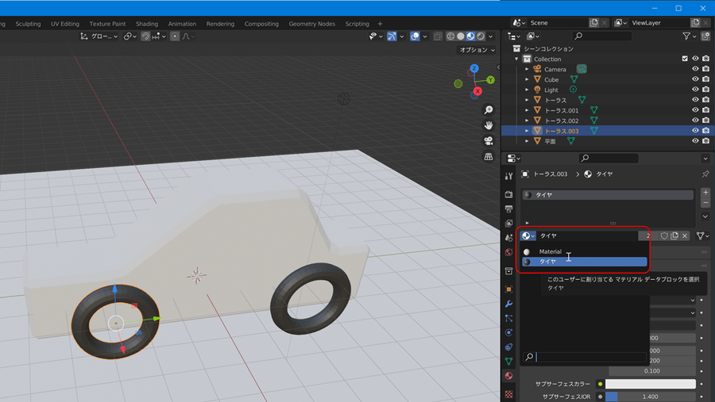This screenshot has height=402, width=715.
Task: Expand the Cube item in outliner
Action: [527, 79]
